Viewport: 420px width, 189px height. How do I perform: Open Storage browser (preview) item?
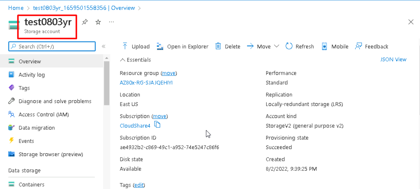coord(51,154)
